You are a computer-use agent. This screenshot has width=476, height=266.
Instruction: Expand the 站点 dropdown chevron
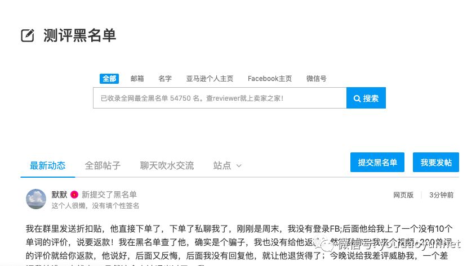click(x=239, y=166)
